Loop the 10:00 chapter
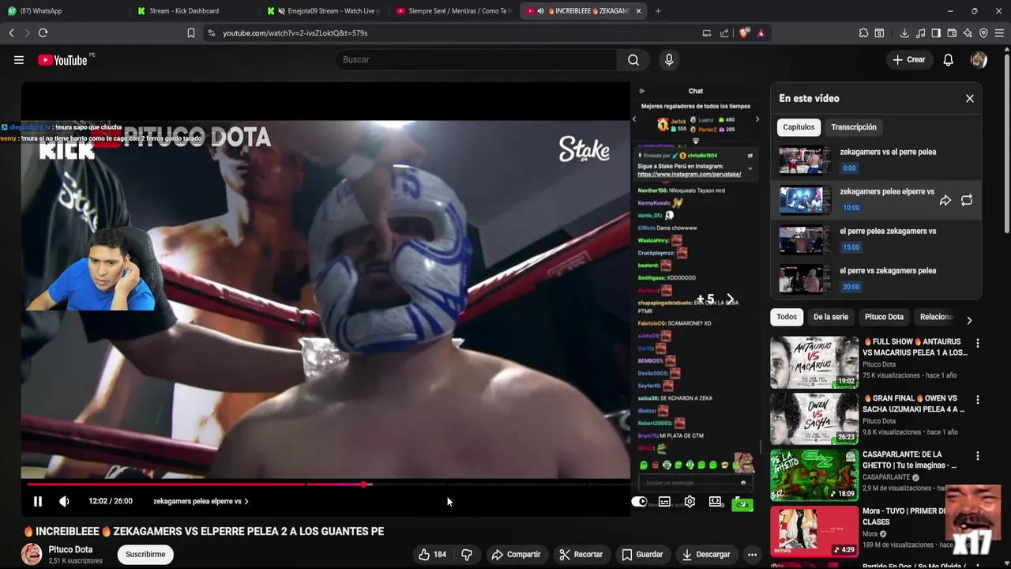This screenshot has width=1011, height=569. [x=967, y=201]
